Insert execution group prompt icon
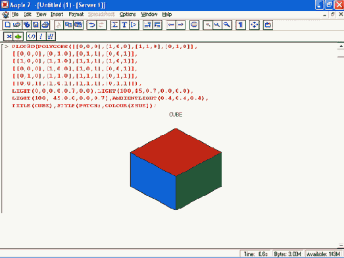This screenshot has width=344, height=258. [134, 25]
